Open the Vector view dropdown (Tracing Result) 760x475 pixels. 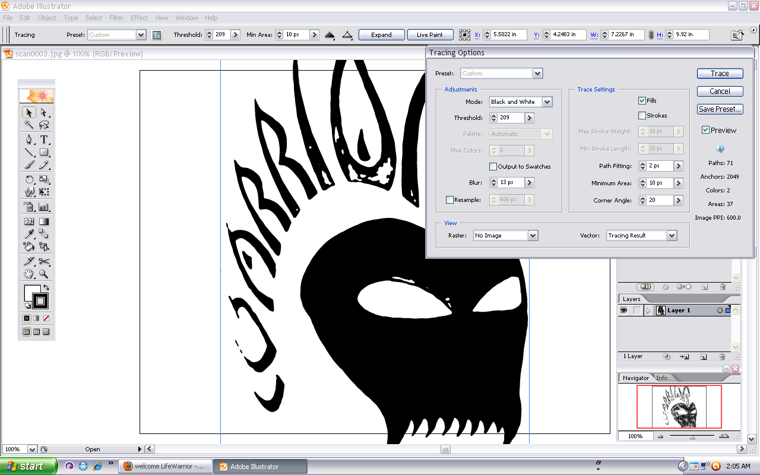point(642,236)
